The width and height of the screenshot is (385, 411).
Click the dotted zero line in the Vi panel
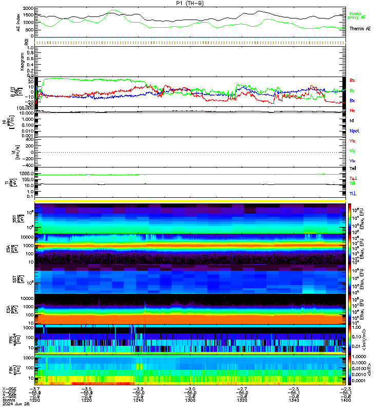tap(190, 152)
